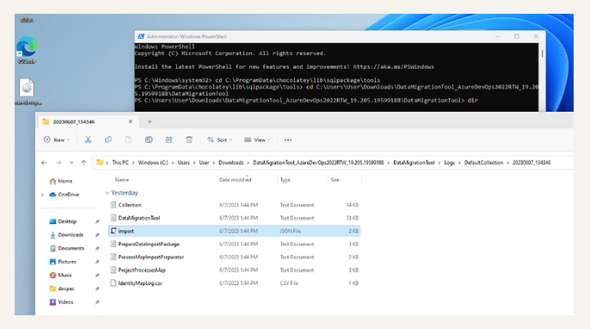Select ProjectProcessesMap file
Viewport: 590px width, 329px height.
(235, 271)
